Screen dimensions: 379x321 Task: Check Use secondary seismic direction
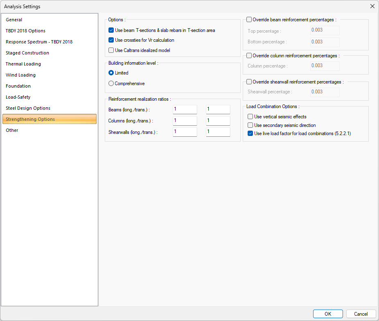(250, 125)
